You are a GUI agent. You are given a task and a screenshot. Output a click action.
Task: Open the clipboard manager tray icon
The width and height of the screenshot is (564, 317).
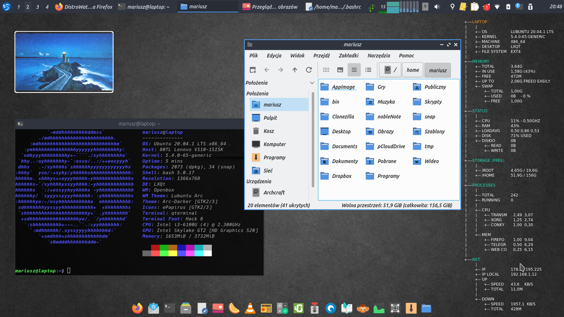click(474, 7)
